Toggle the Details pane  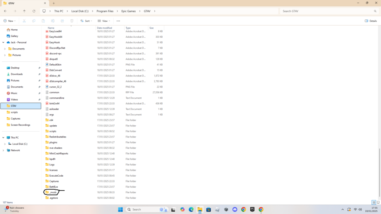tap(371, 21)
